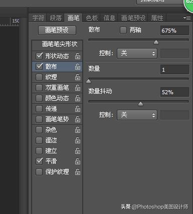Image resolution: width=193 pixels, height=214 pixels.
Task: Enable the 纹理 checkbox
Action: point(39,77)
